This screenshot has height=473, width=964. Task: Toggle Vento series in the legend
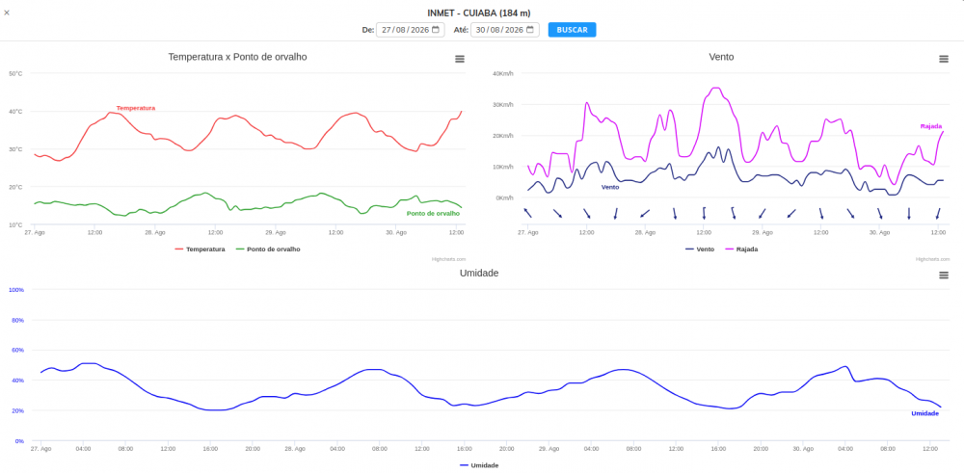[x=700, y=250]
